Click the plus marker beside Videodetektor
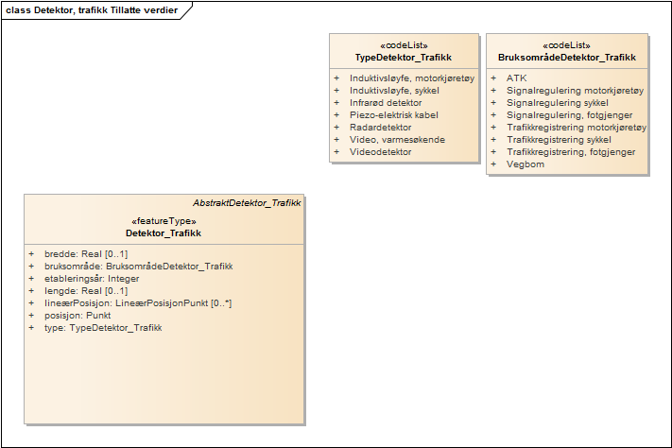The image size is (672, 448). point(336,152)
